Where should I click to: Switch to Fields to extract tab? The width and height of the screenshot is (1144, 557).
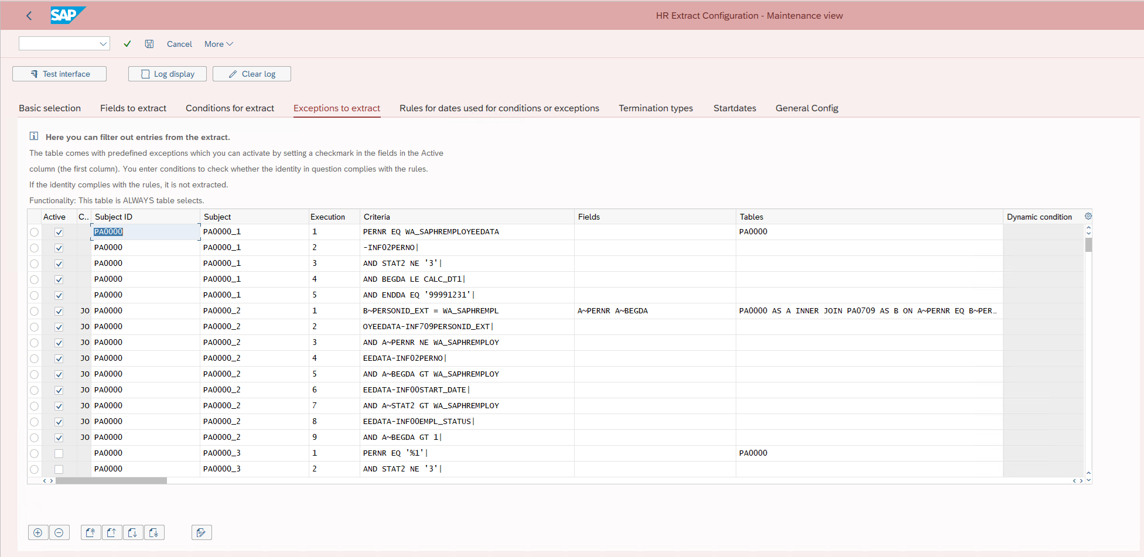point(133,108)
